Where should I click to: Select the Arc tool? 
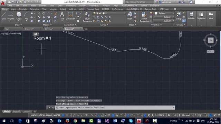[26, 16]
